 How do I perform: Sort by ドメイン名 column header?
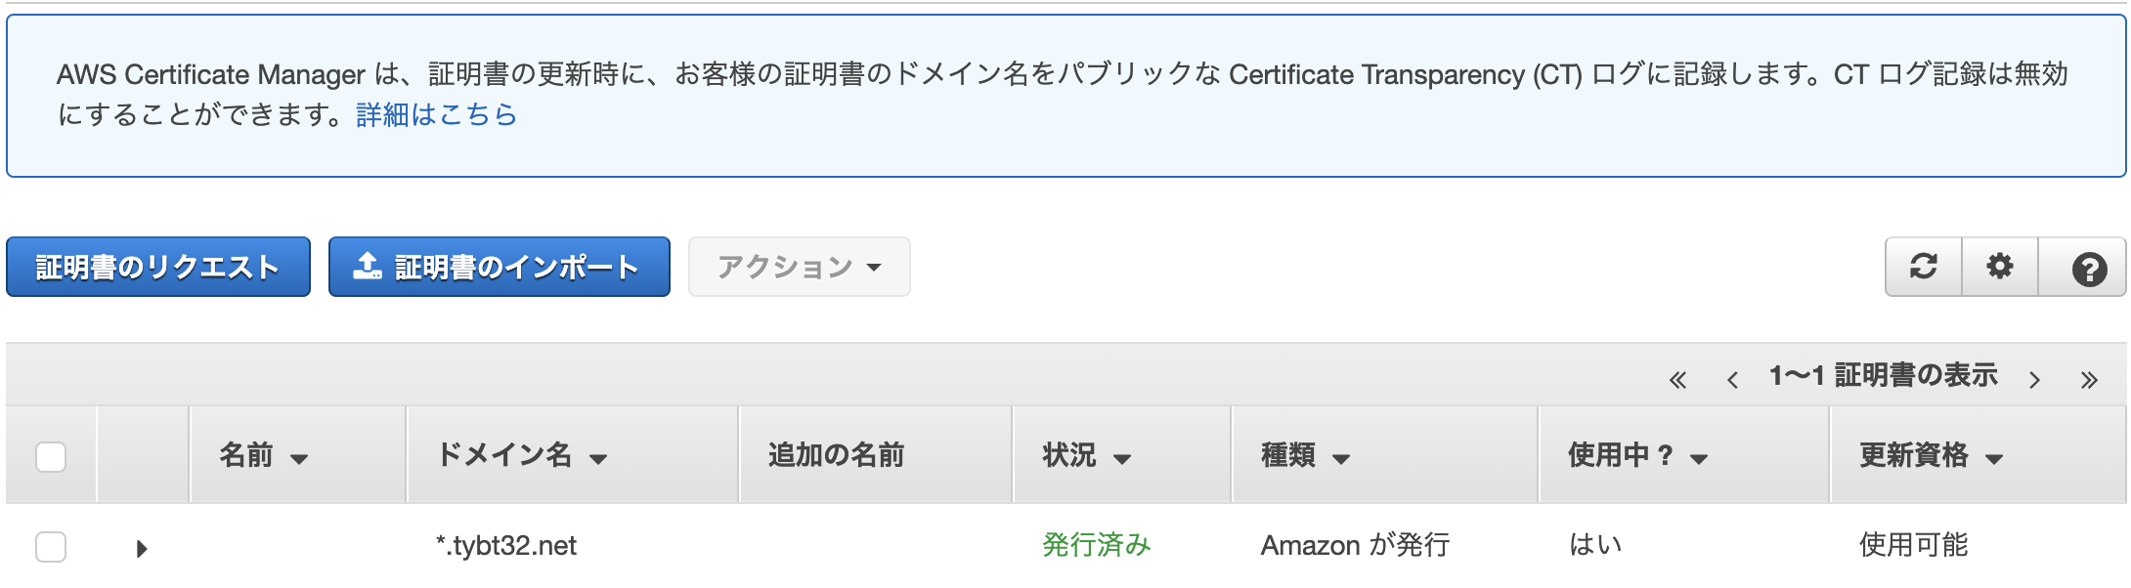point(521,455)
